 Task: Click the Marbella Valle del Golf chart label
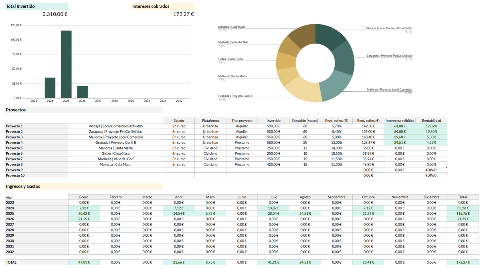(233, 42)
